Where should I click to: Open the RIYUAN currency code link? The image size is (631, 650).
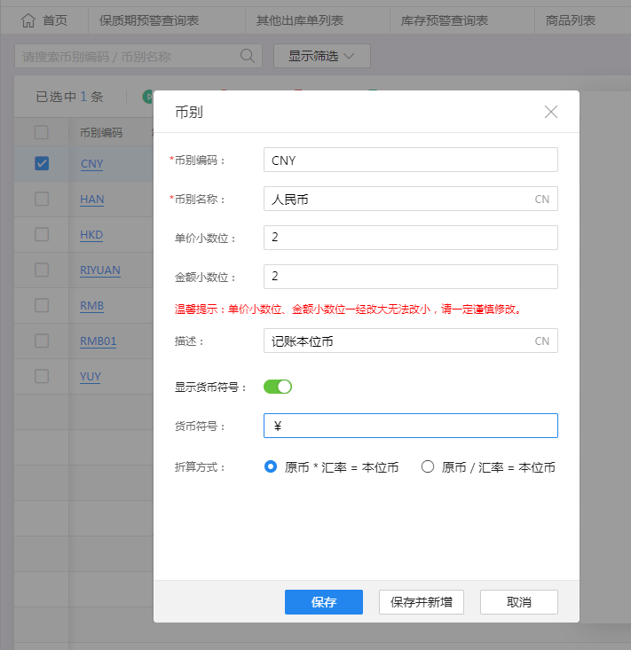[99, 270]
